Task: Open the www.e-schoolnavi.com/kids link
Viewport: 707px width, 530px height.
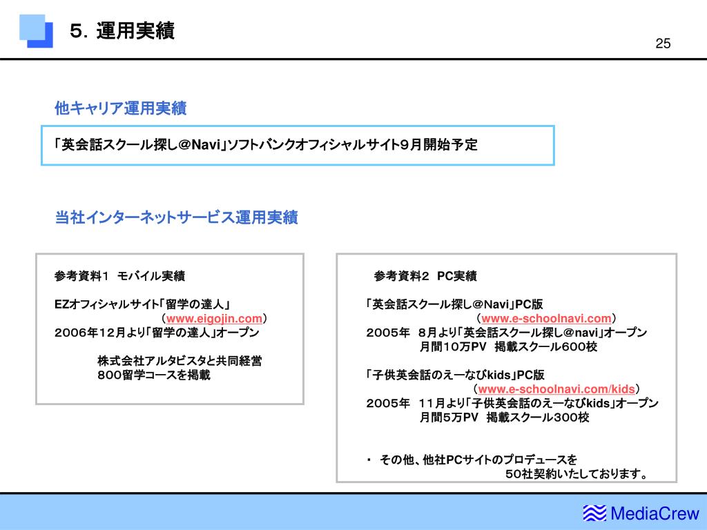Action: [556, 389]
